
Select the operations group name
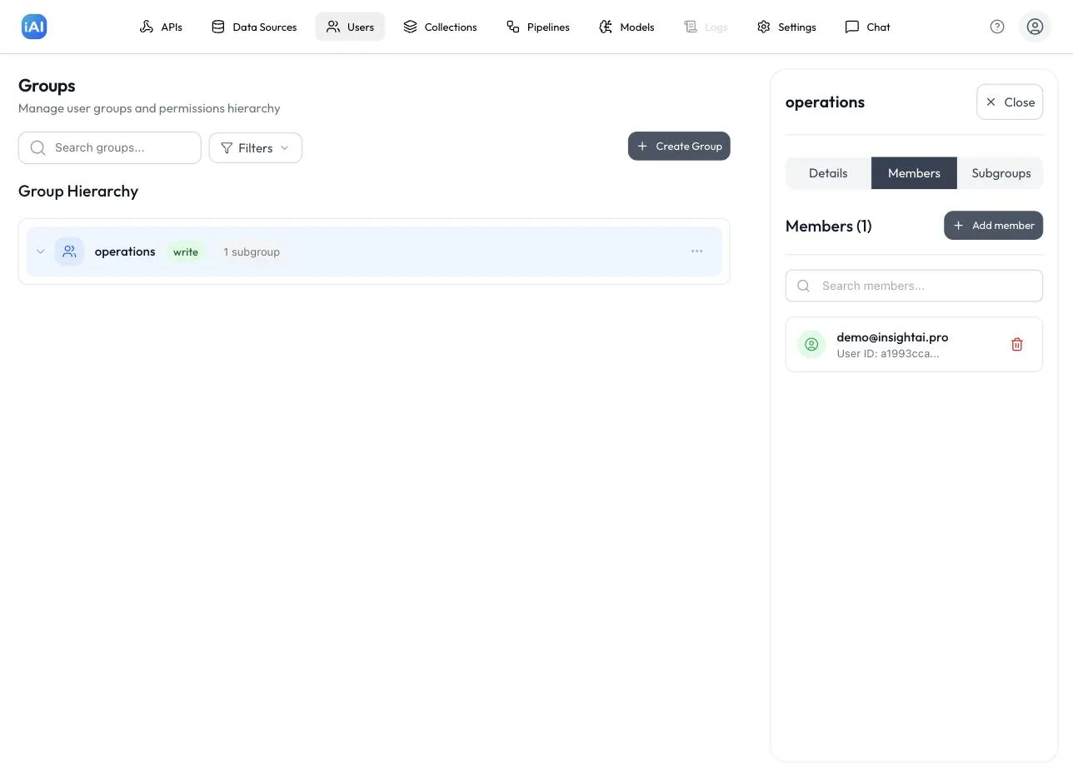click(x=125, y=252)
